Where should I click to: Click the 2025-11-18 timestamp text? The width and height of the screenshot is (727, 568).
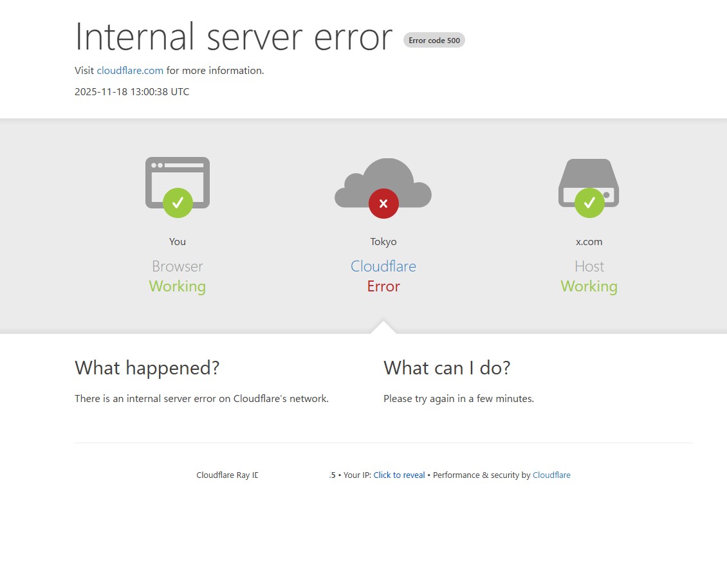tap(132, 92)
